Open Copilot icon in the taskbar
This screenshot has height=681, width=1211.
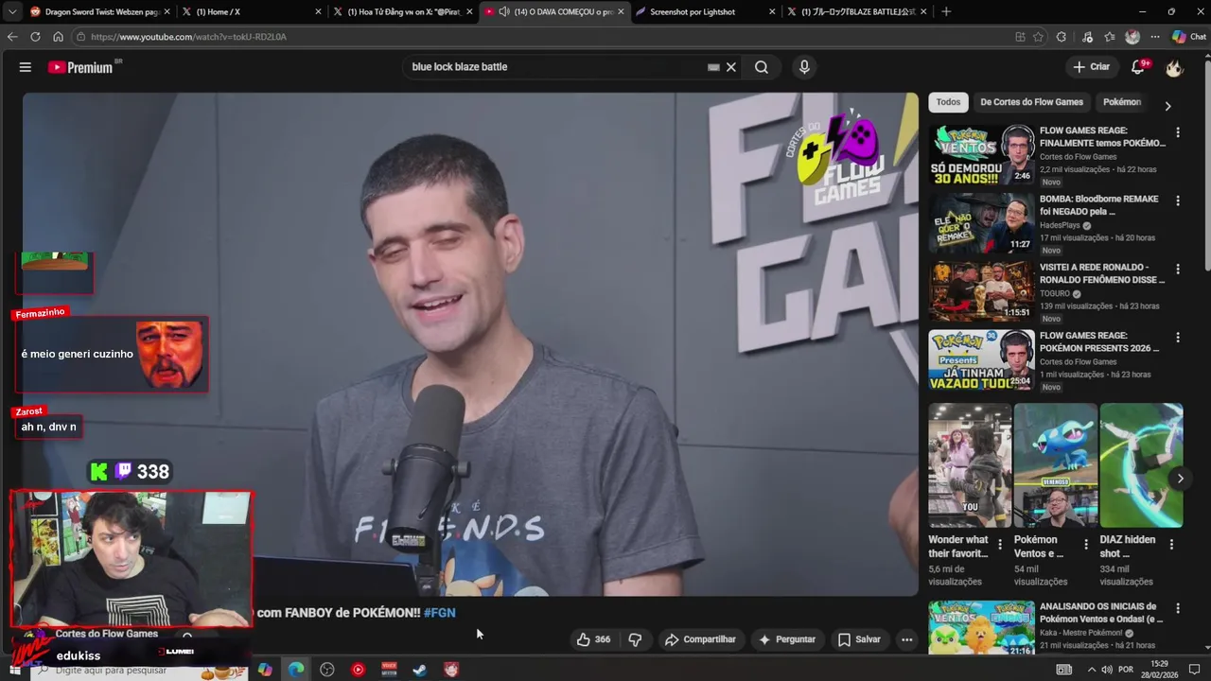(265, 670)
